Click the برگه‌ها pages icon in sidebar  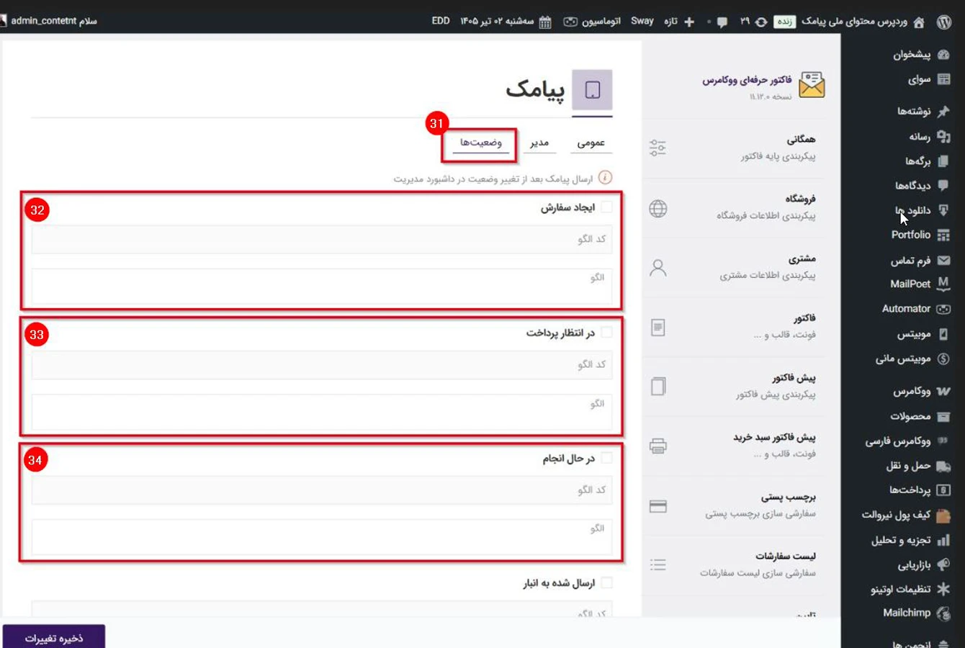943,161
